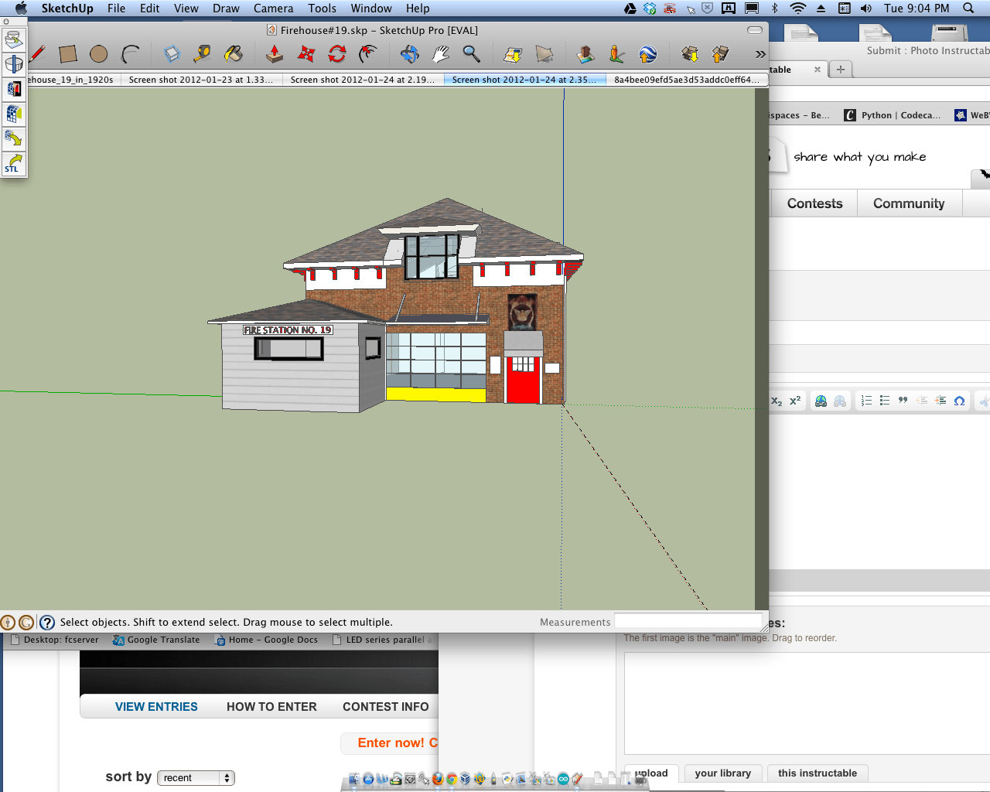This screenshot has height=792, width=990.
Task: Click HOW TO ENTER on the contest page
Action: 271,707
